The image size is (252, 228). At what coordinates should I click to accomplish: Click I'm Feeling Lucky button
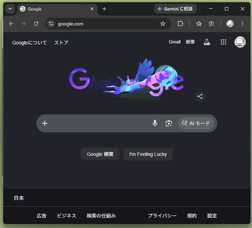[x=148, y=154]
